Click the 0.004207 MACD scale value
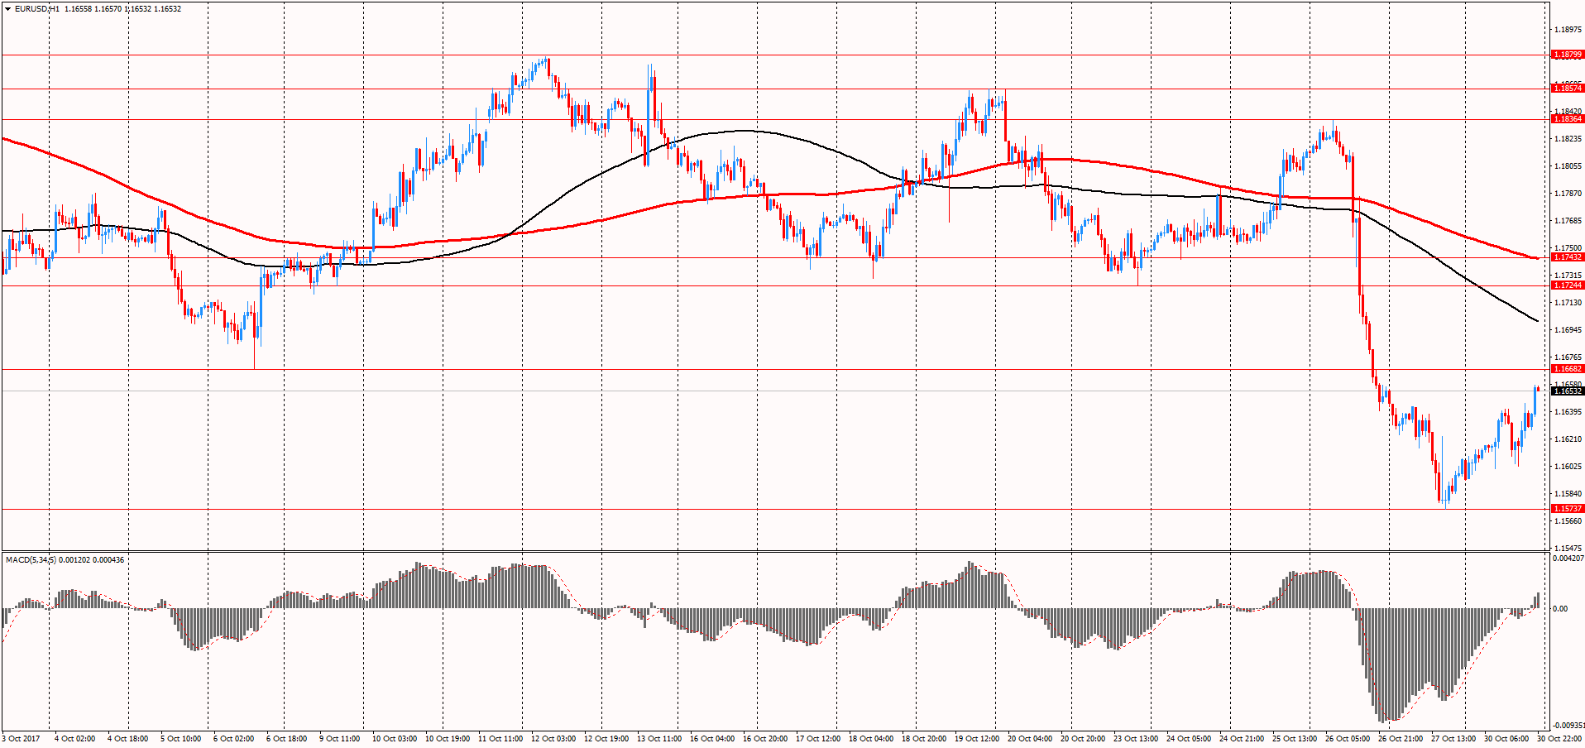 click(1568, 559)
